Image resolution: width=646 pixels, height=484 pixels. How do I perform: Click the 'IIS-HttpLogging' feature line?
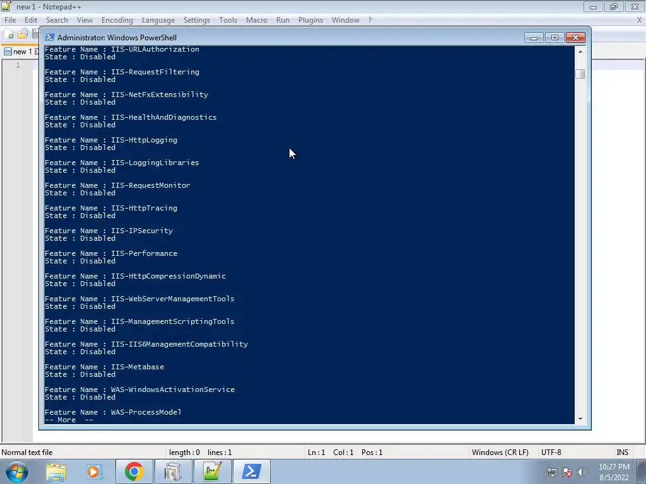point(111,140)
